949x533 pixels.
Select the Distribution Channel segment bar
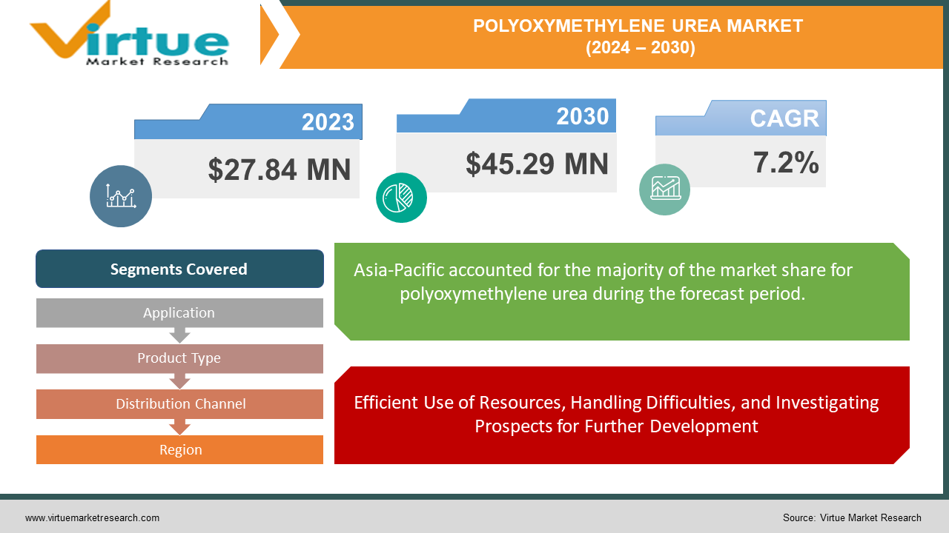pyautogui.click(x=179, y=404)
